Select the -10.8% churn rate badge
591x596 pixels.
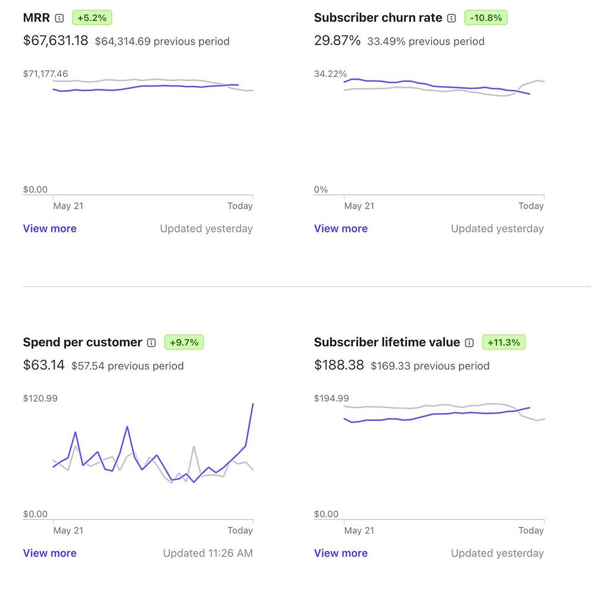point(486,18)
